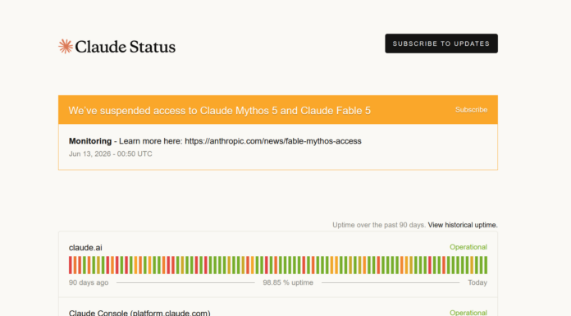Click the suspended access incident headline
Image resolution: width=571 pixels, height=316 pixels.
tap(220, 111)
